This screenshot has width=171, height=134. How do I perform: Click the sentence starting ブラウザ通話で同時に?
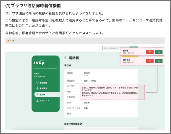tap(55, 13)
